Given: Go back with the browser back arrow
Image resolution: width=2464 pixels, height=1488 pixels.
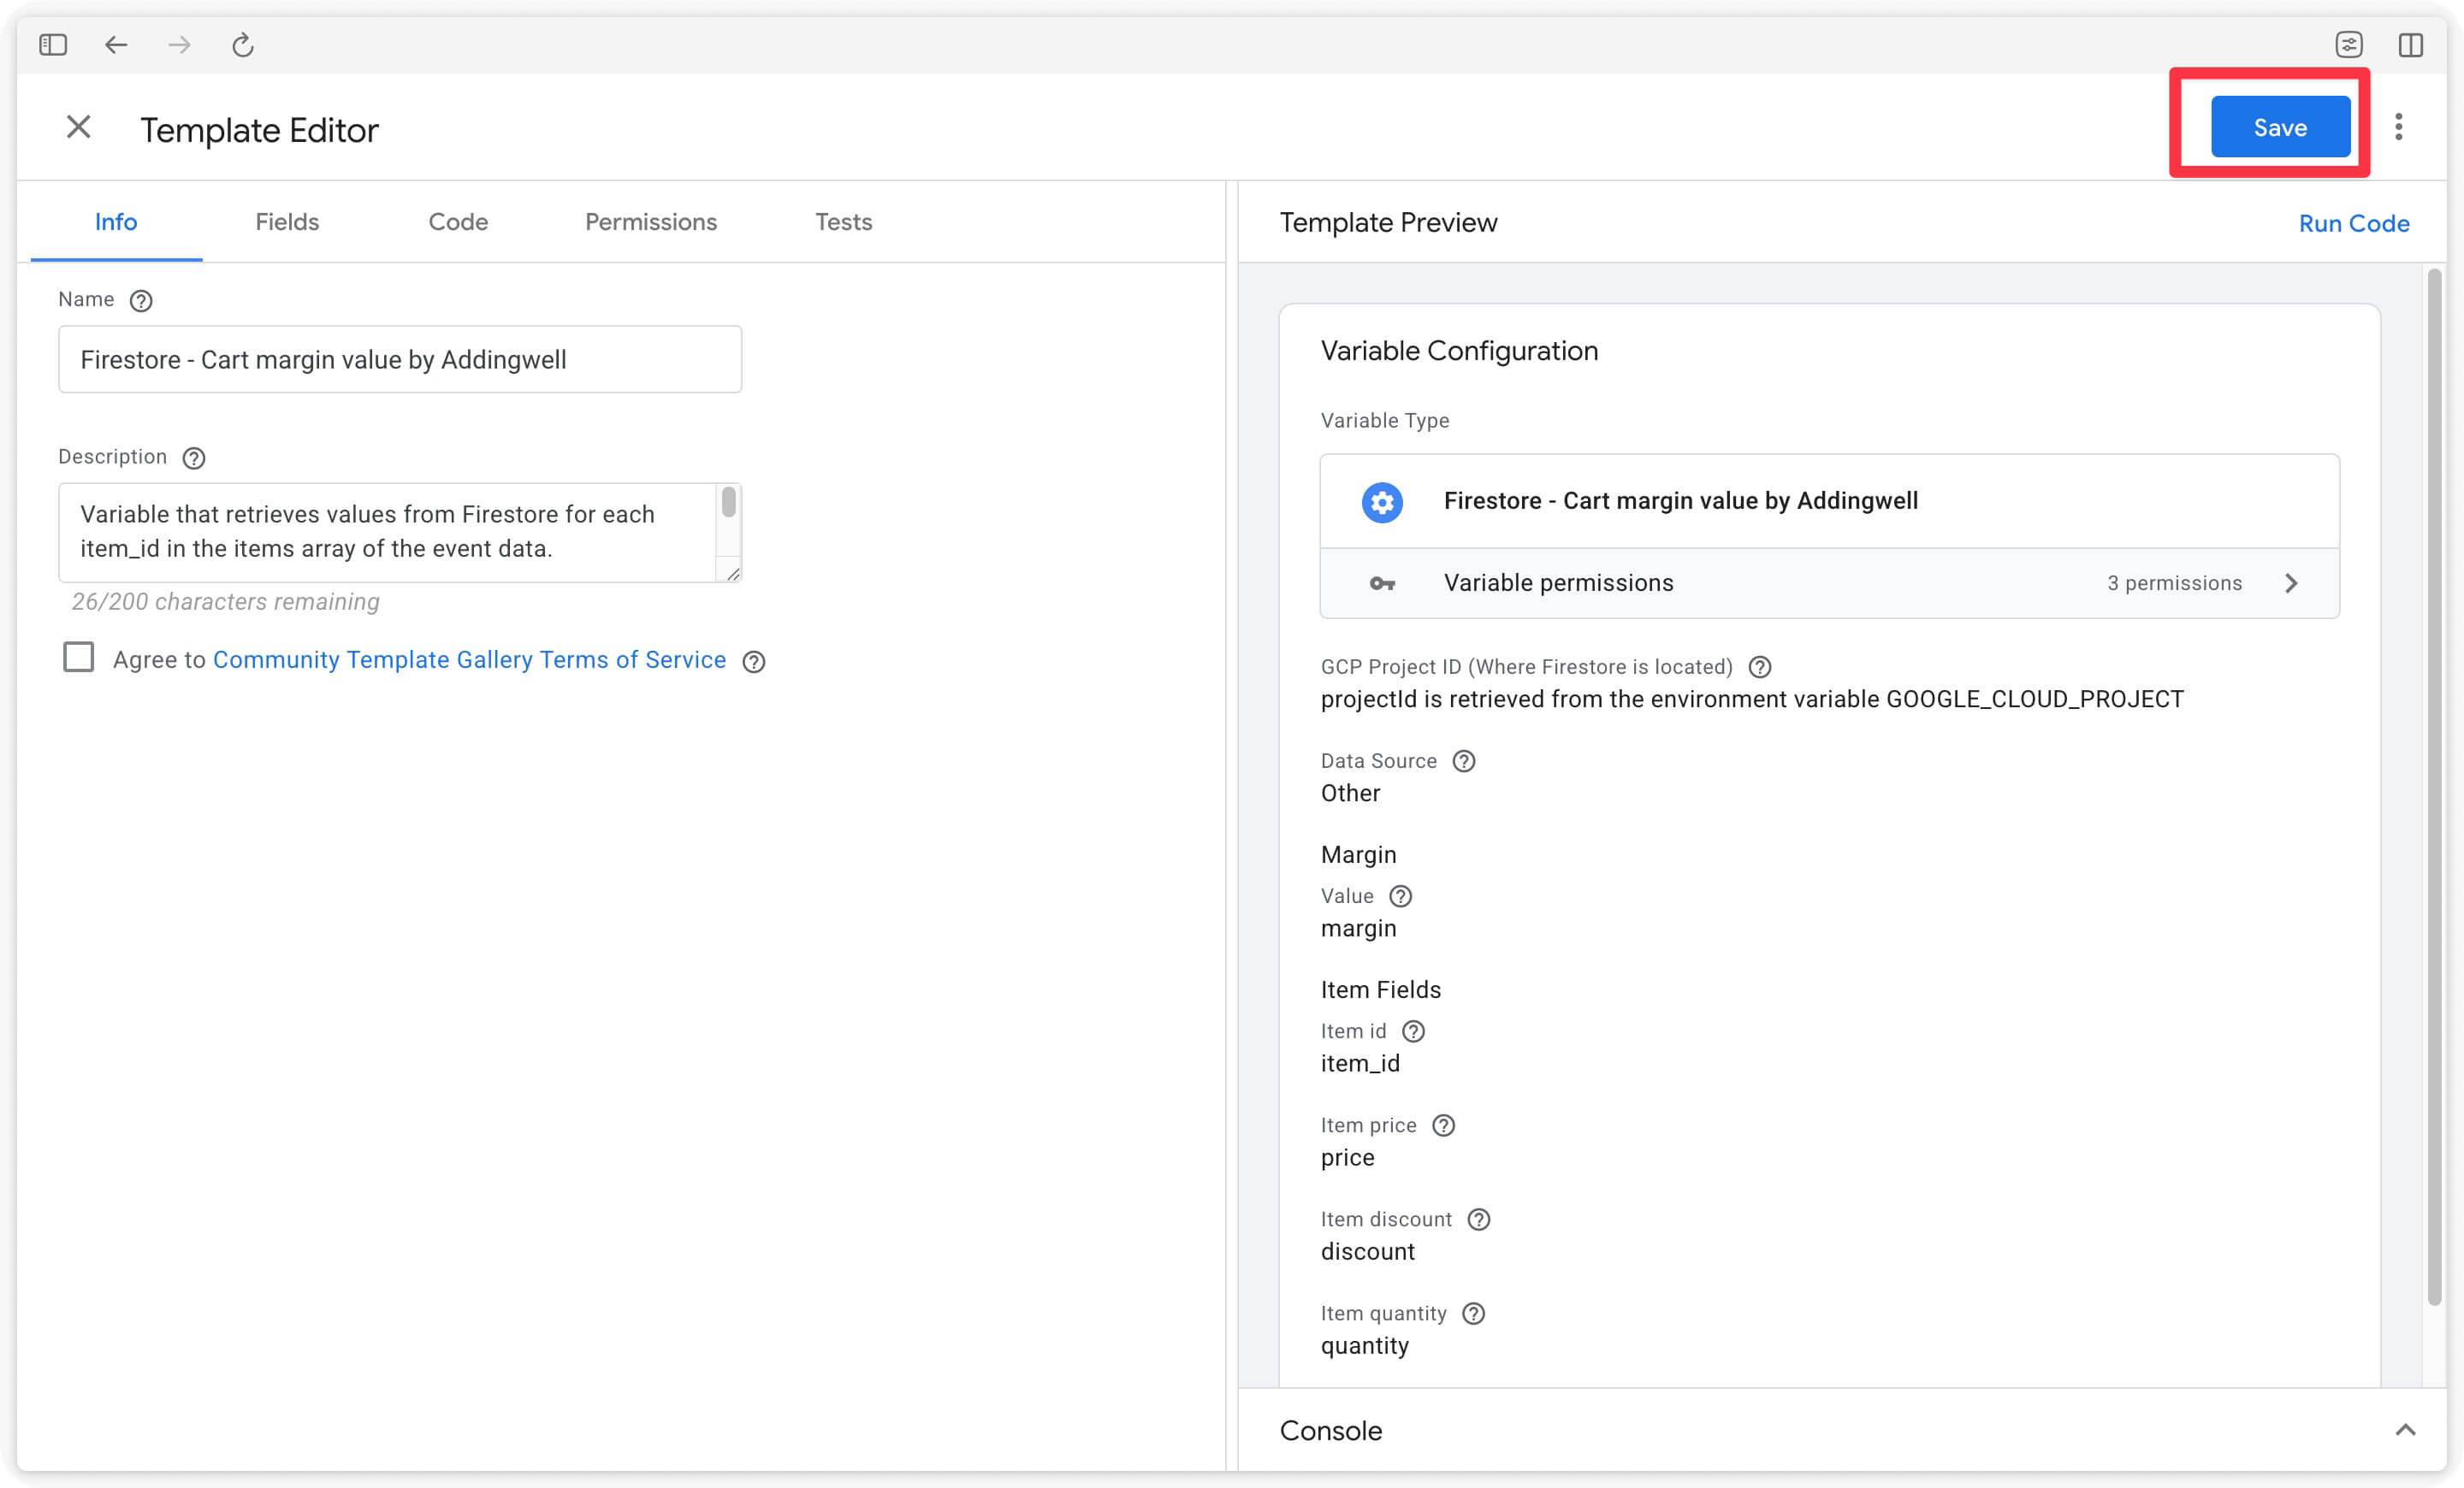Looking at the screenshot, I should coord(116,45).
